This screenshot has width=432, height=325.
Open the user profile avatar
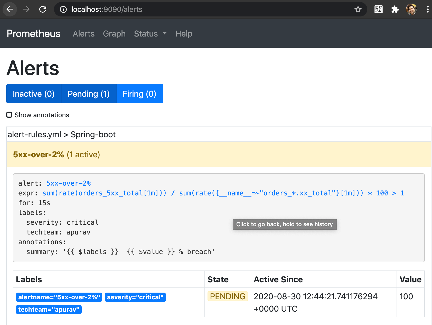click(x=411, y=10)
